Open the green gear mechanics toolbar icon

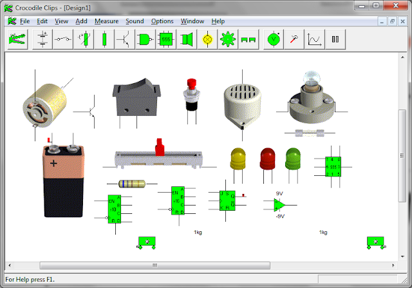228,39
